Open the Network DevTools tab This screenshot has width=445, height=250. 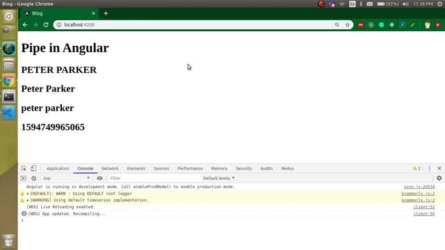pyautogui.click(x=110, y=168)
